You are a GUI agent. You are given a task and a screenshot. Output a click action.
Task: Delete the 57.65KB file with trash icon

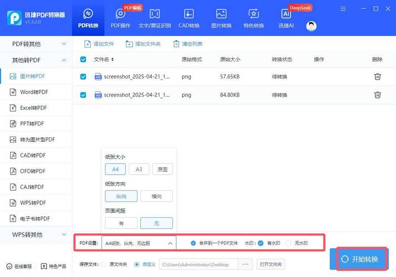coord(377,76)
